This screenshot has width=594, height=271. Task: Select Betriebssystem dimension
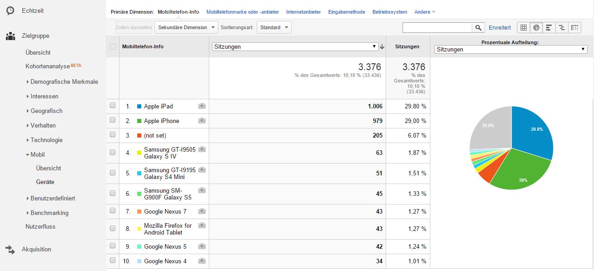390,12
